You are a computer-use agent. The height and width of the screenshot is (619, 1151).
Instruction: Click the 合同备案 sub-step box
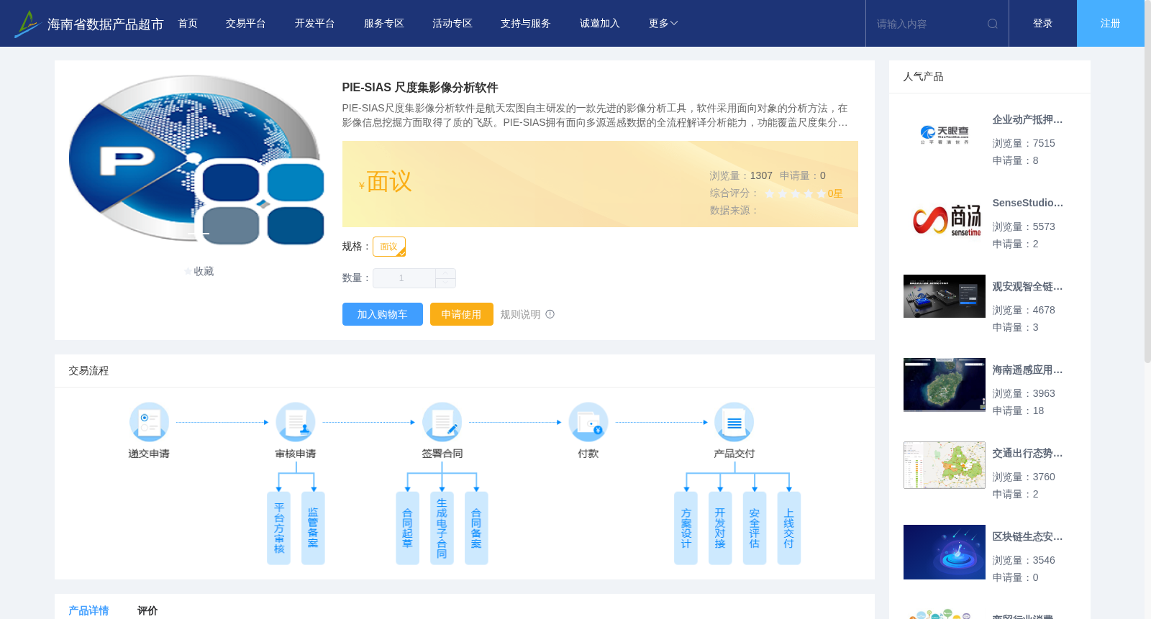coord(476,528)
